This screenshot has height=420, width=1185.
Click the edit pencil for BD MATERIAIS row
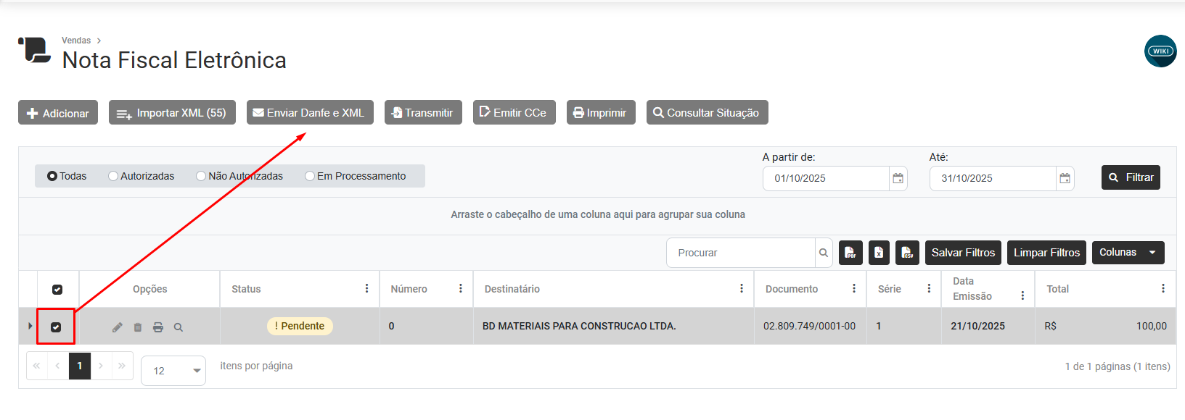[118, 327]
